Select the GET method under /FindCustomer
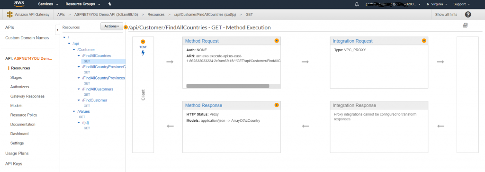The image size is (485, 172). click(87, 106)
